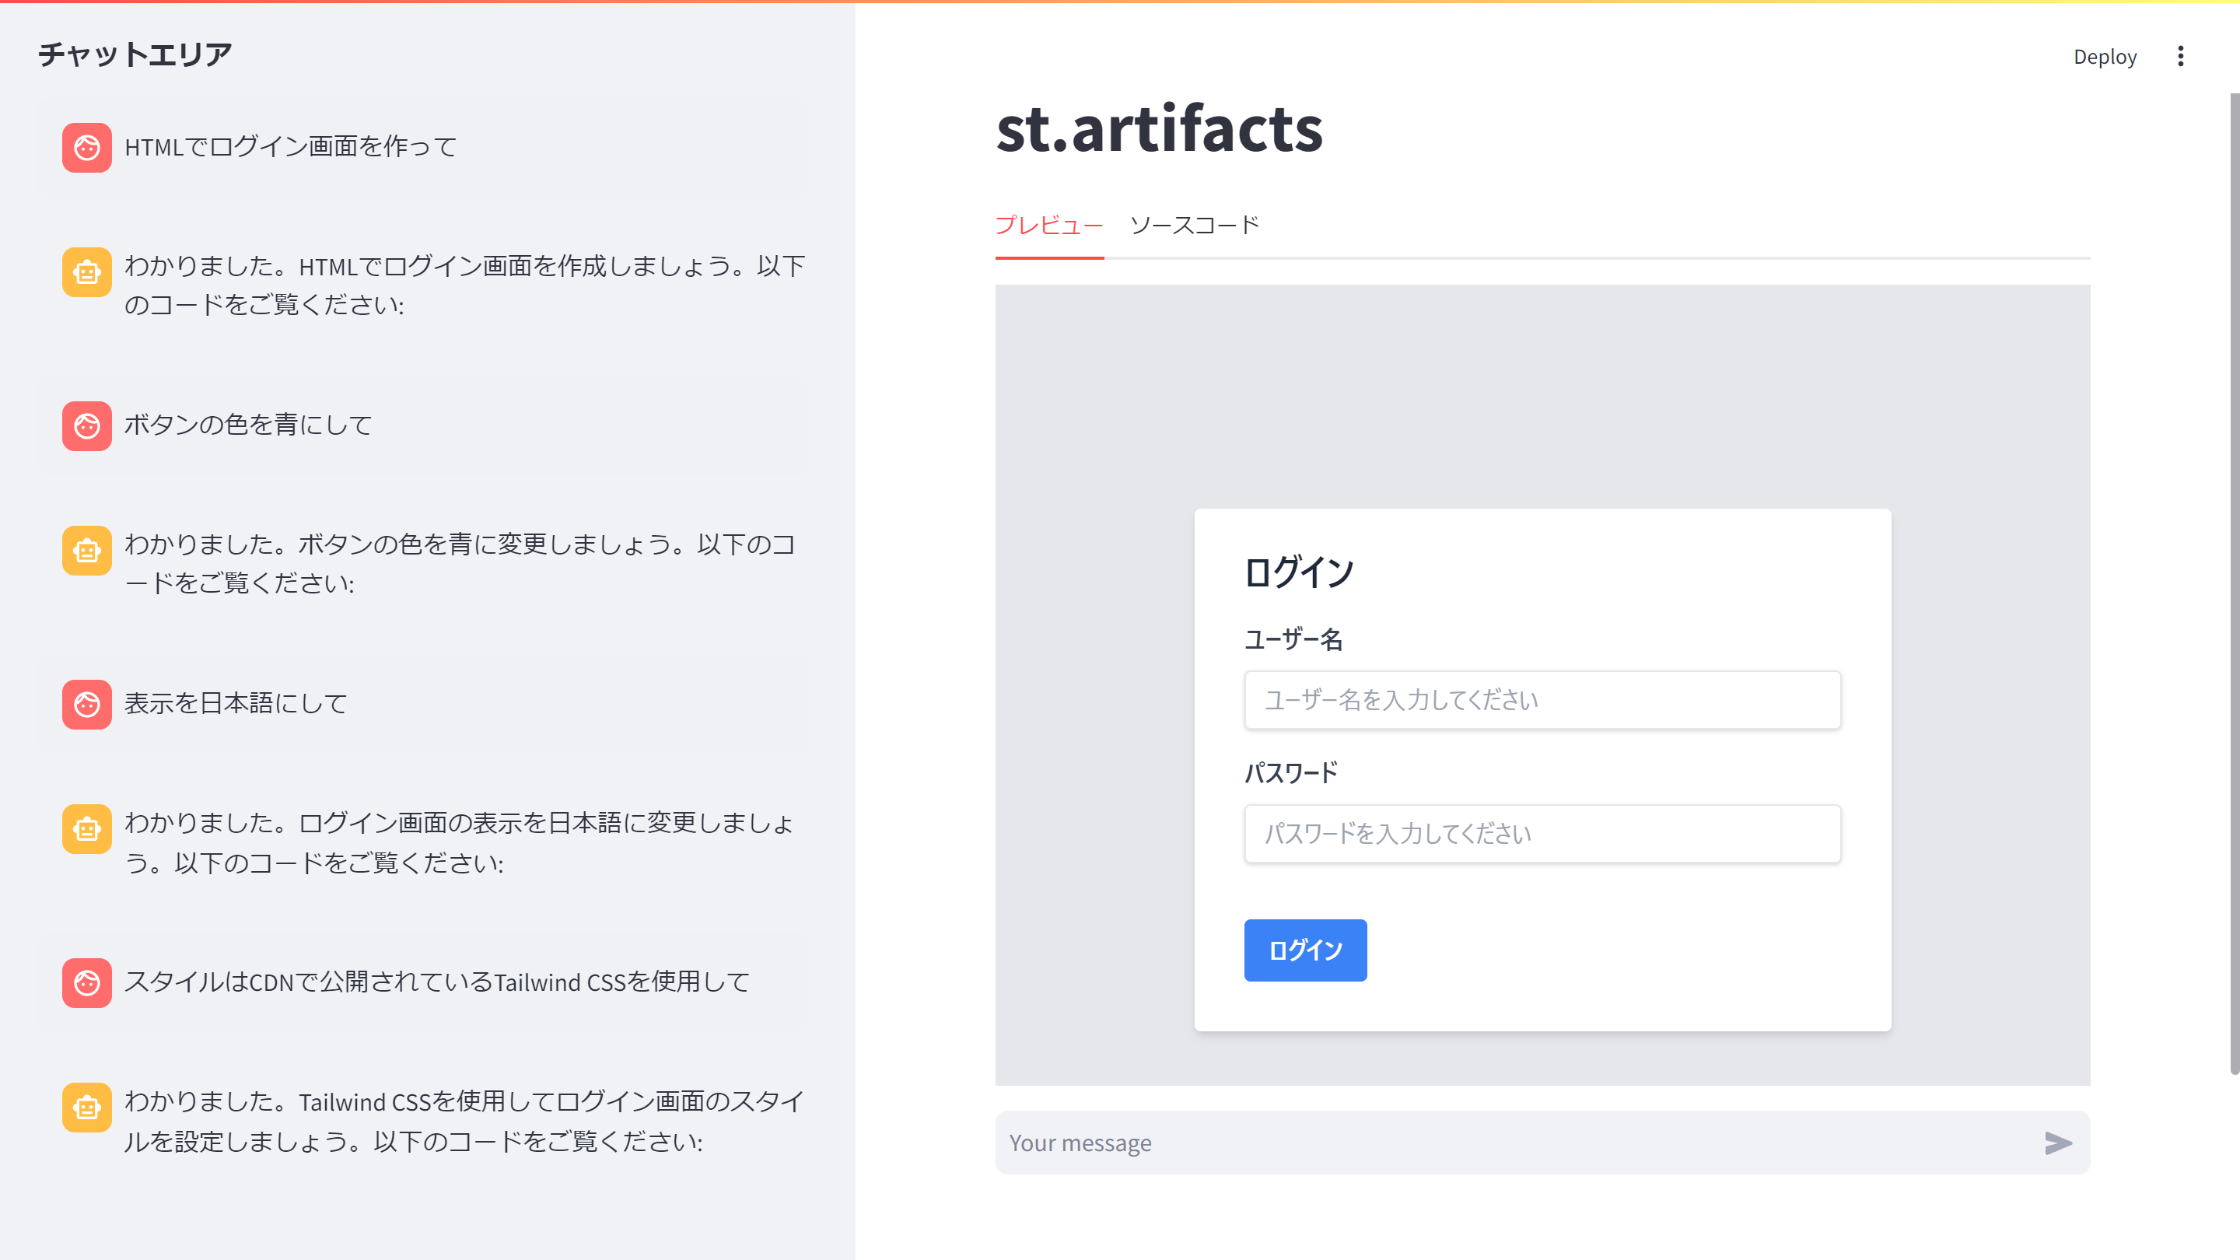The width and height of the screenshot is (2240, 1260).
Task: Click robot avatar beside first わかりました reply
Action: click(x=86, y=272)
